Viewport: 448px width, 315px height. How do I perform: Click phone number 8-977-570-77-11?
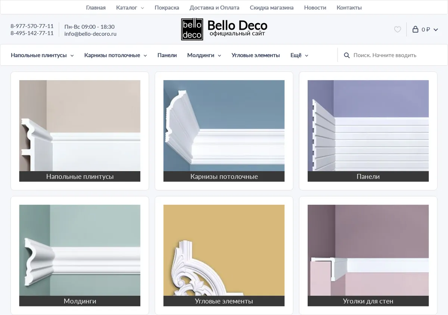[x=32, y=26]
